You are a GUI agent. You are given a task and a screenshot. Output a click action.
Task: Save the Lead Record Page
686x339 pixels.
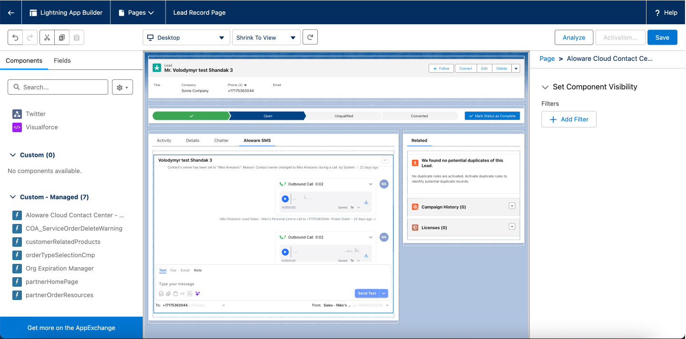[x=662, y=38]
